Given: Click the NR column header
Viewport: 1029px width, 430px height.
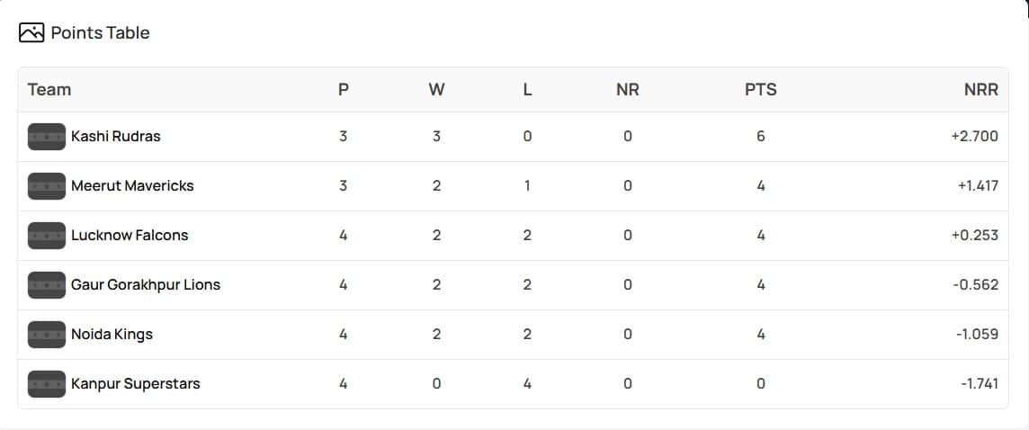Looking at the screenshot, I should [628, 90].
